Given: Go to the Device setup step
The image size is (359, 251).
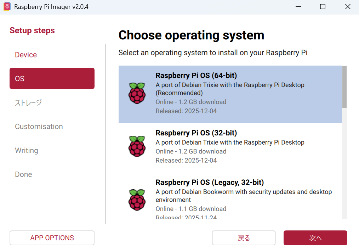Looking at the screenshot, I should click(26, 55).
